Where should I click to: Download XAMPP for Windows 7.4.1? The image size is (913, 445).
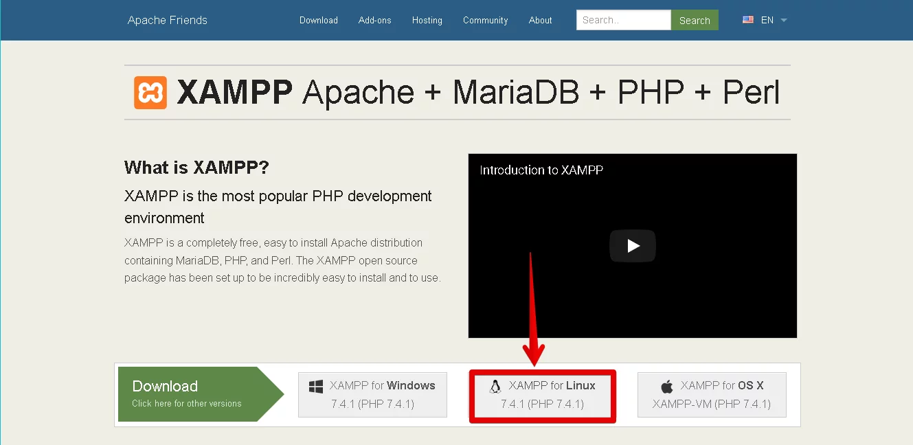tap(372, 395)
